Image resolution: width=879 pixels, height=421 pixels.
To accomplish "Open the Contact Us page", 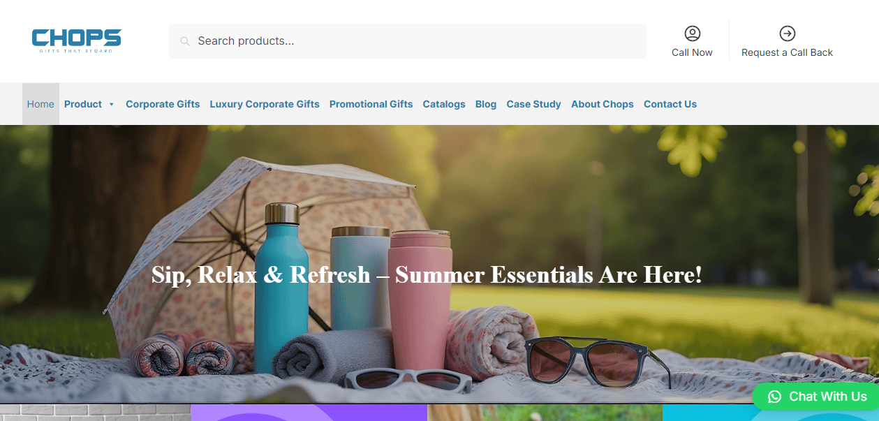I will pyautogui.click(x=670, y=104).
